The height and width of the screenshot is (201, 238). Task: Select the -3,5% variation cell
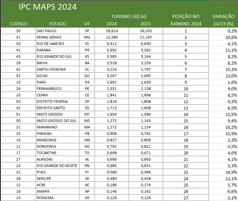coord(223,146)
